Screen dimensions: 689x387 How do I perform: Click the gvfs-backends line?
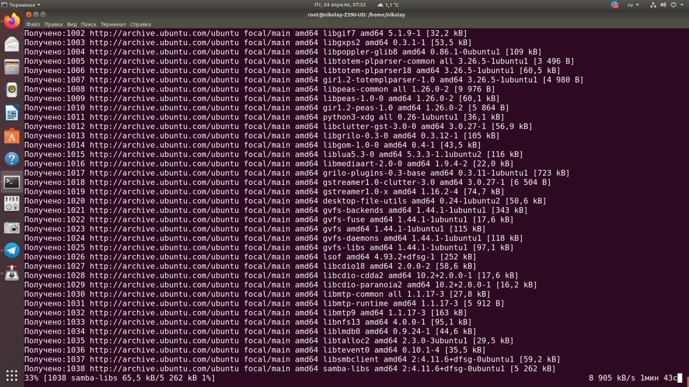coord(276,210)
